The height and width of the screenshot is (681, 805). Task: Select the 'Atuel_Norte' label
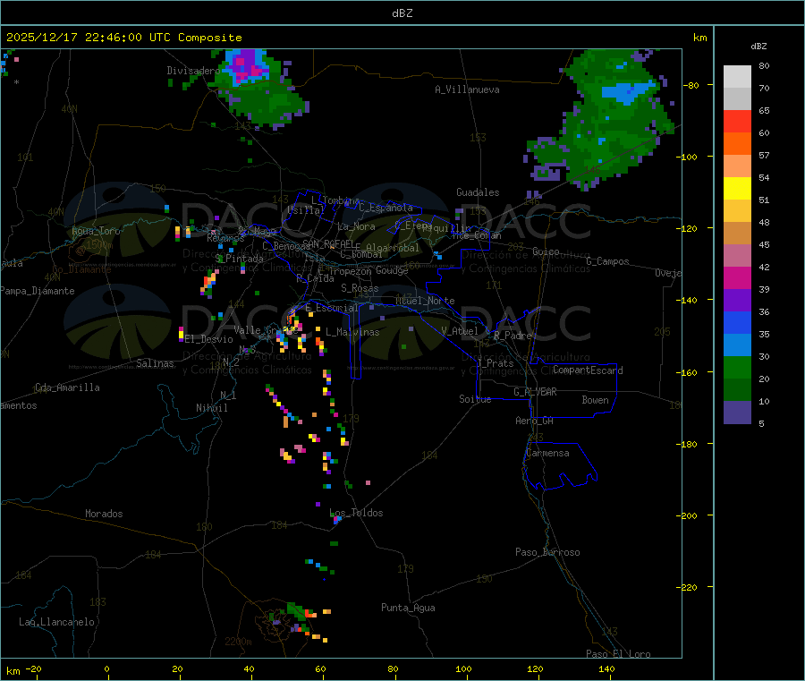point(425,301)
